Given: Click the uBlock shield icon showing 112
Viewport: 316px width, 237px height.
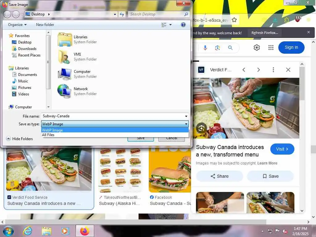Looking at the screenshot, I should (x=298, y=19).
